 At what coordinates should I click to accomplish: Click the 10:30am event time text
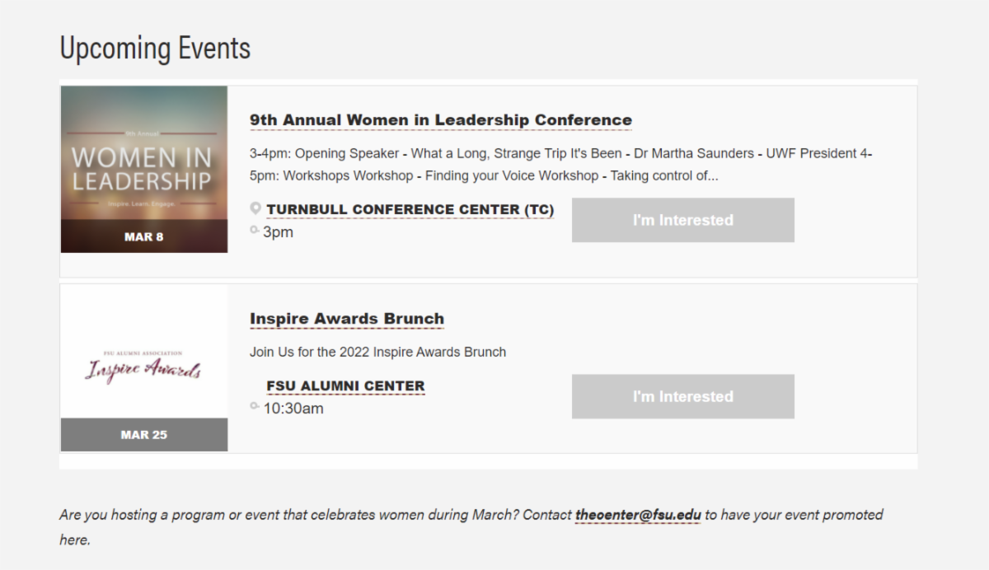tap(293, 409)
